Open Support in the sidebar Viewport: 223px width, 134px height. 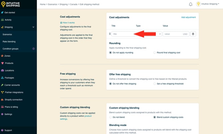(8, 130)
